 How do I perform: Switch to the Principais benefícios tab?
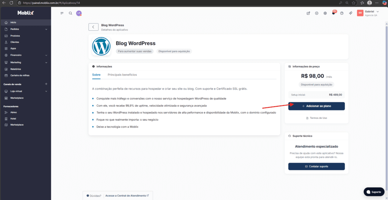122,75
